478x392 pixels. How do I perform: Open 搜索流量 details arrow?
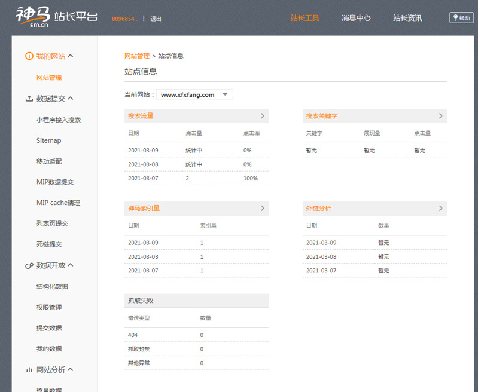(263, 116)
